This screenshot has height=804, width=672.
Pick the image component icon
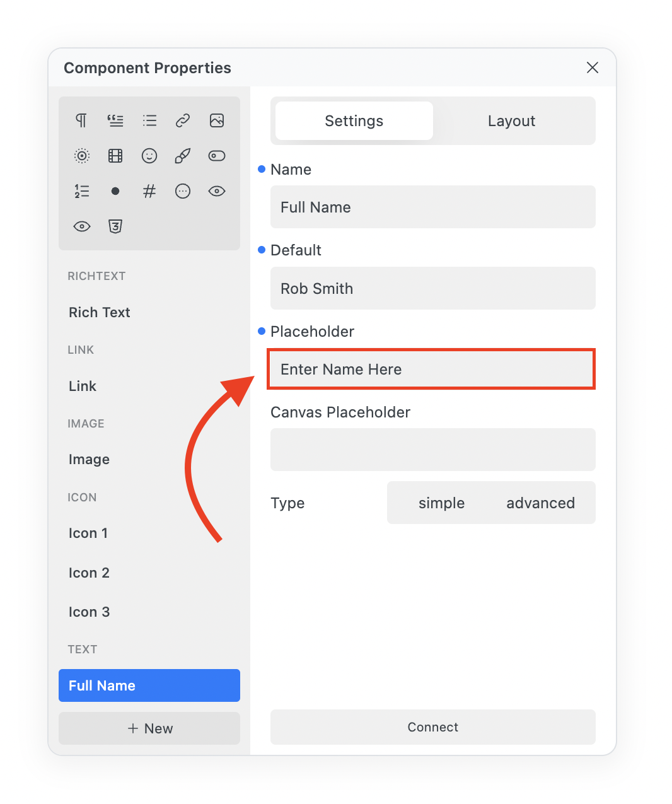pos(217,120)
